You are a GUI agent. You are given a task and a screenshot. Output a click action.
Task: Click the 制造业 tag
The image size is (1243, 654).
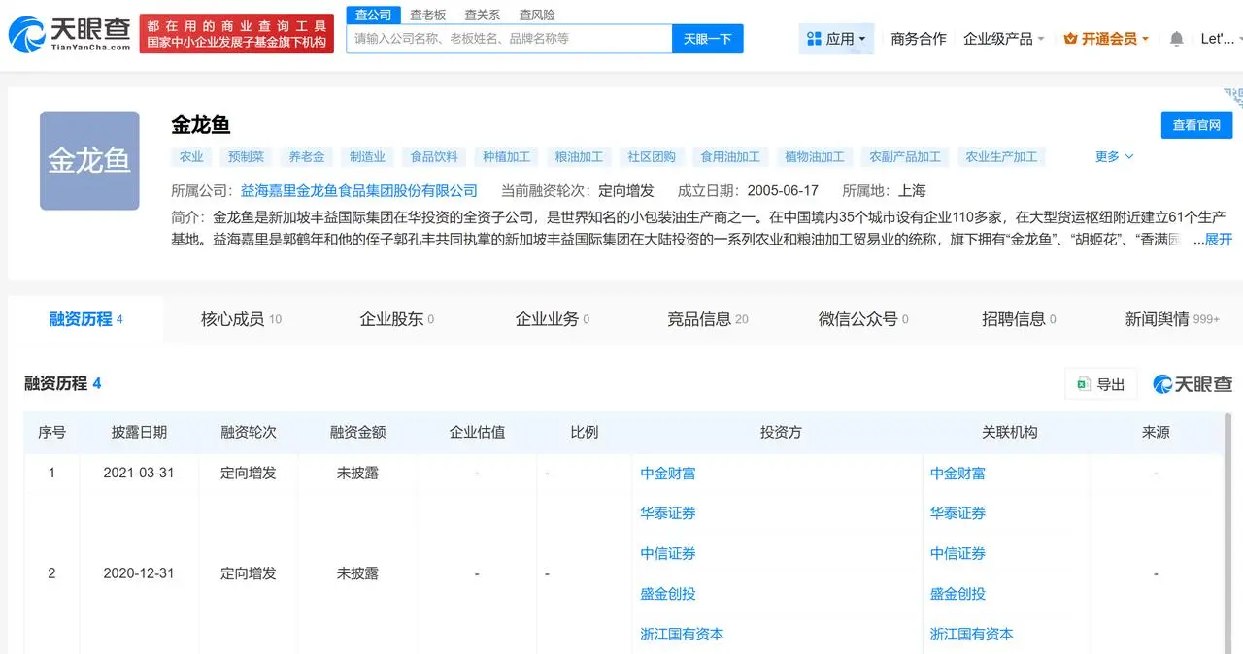tap(367, 156)
